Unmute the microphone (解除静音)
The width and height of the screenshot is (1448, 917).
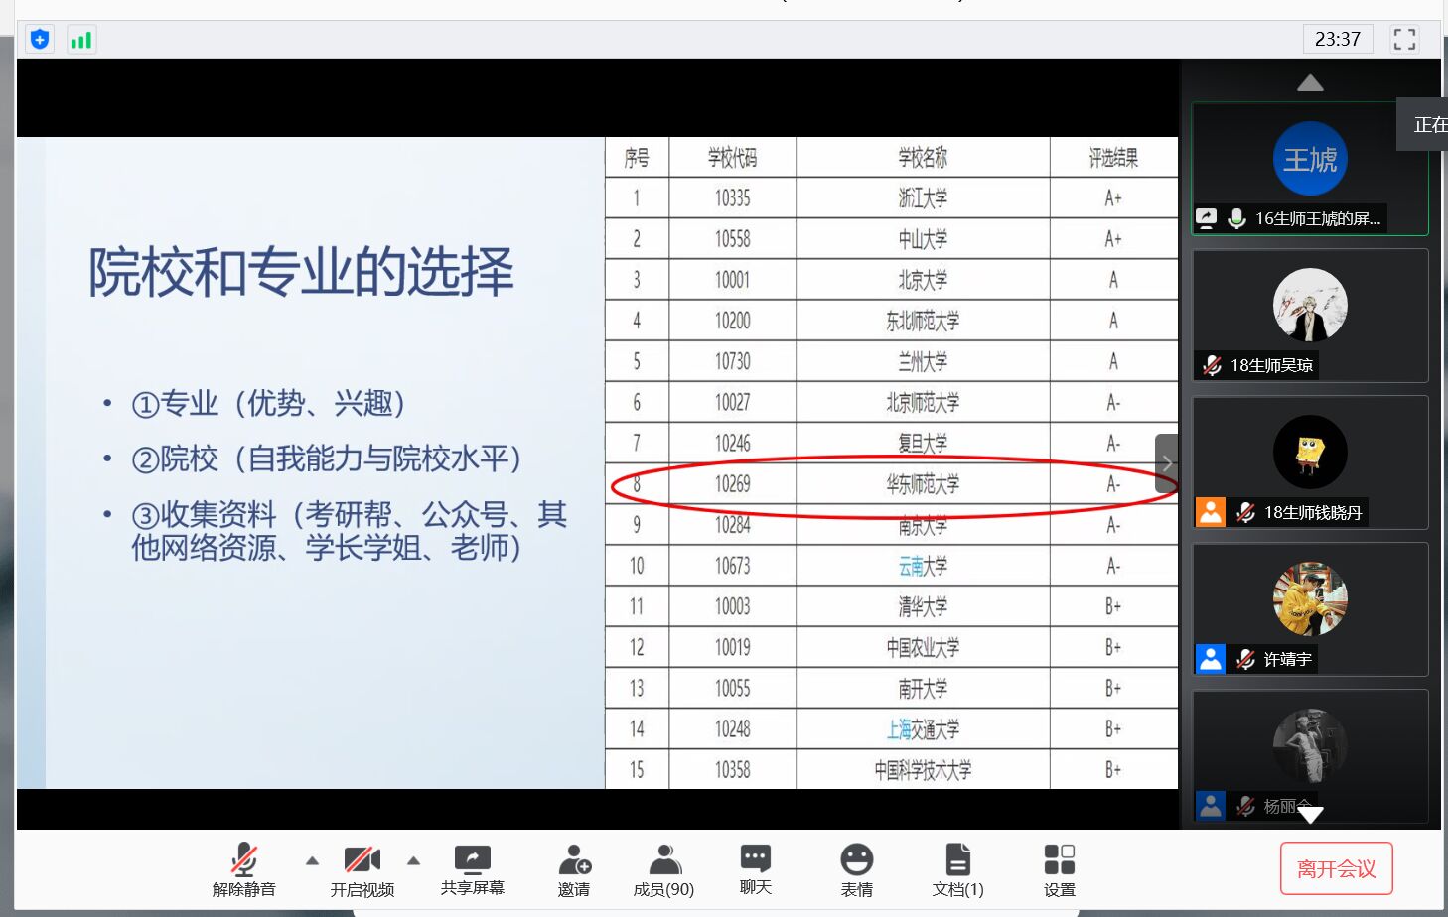point(243,868)
